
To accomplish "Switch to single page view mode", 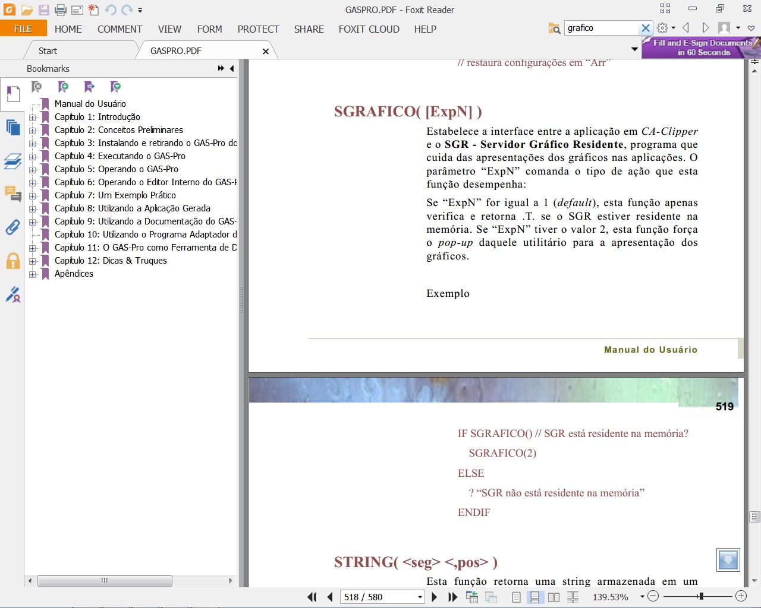I will [x=516, y=597].
